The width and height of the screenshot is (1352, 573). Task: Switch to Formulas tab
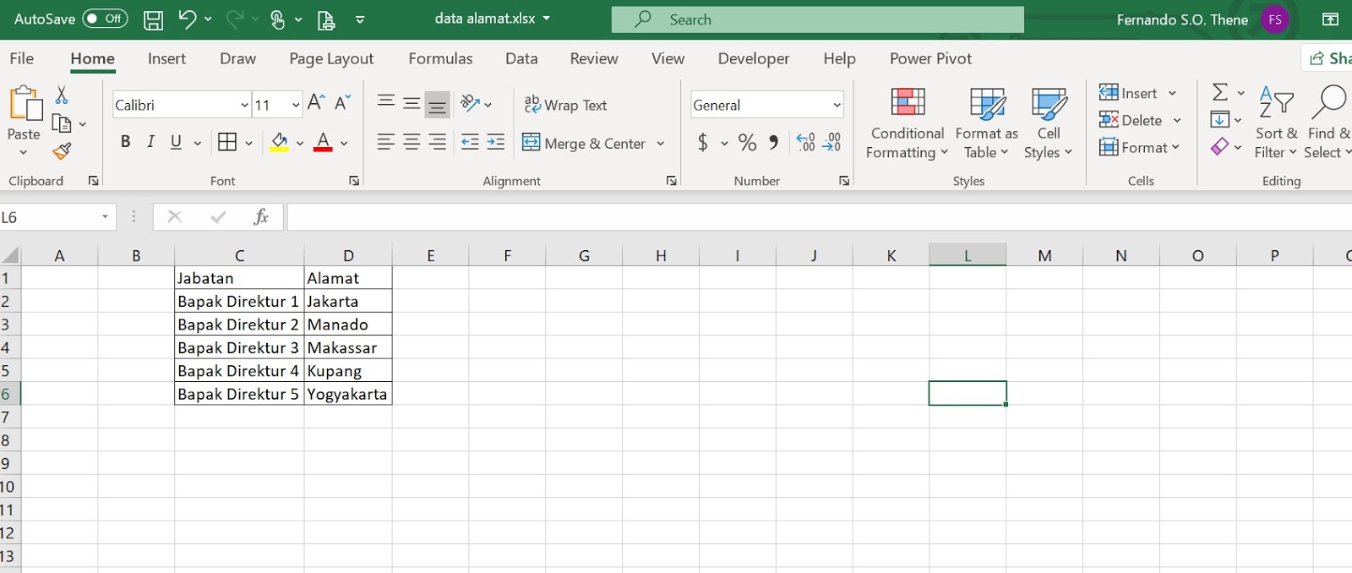tap(440, 58)
